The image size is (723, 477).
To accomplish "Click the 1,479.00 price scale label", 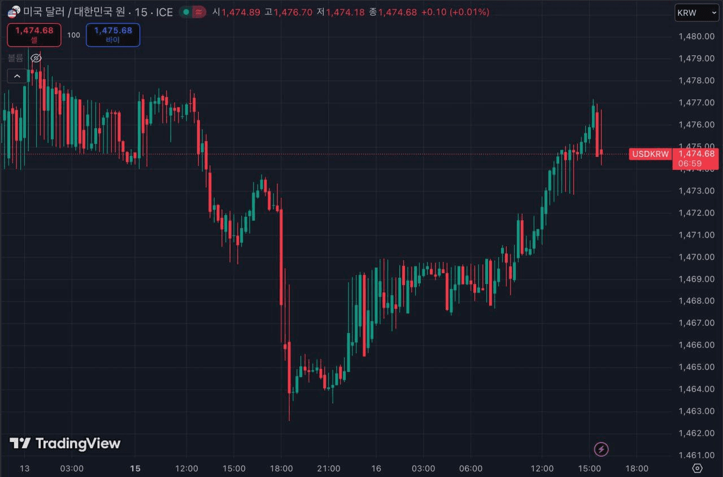I will point(696,59).
